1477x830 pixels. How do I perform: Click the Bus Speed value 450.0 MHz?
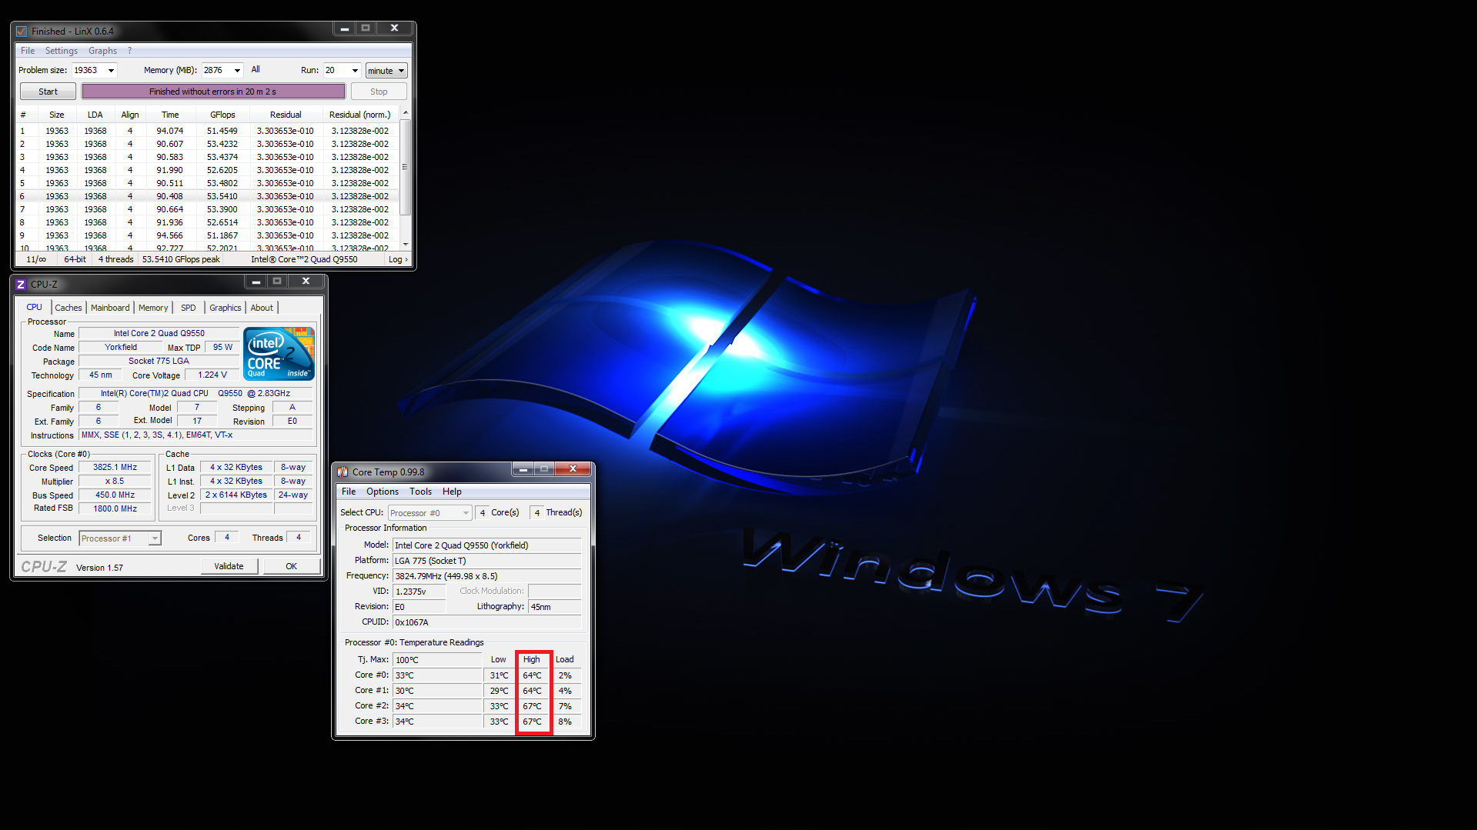click(115, 495)
